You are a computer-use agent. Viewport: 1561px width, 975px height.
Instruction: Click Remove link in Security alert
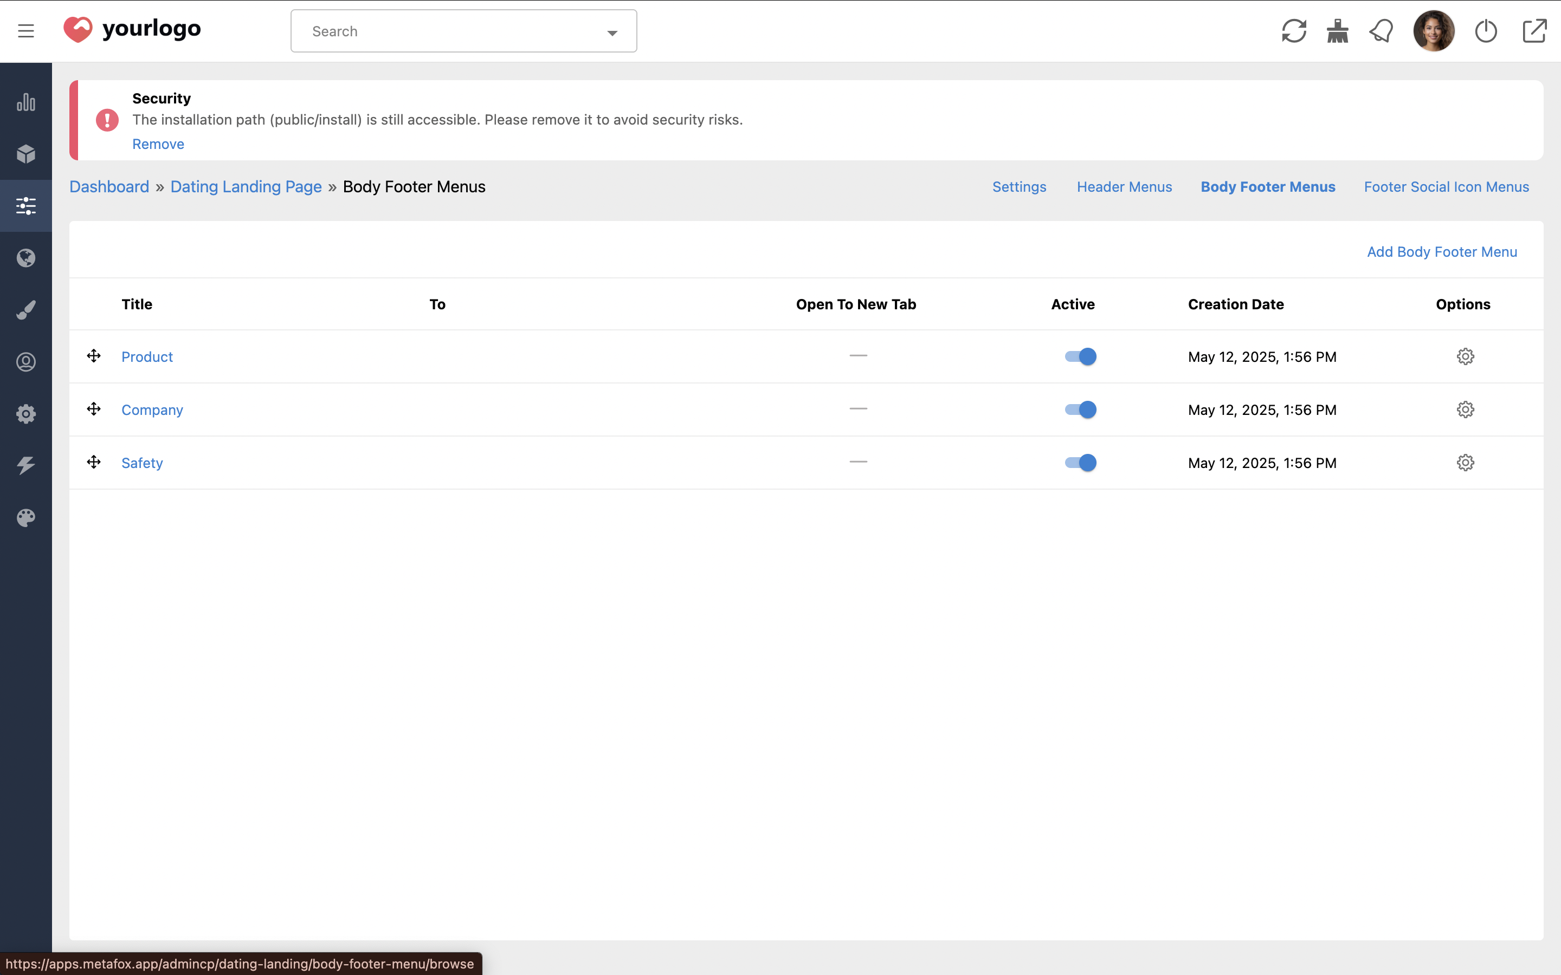158,145
